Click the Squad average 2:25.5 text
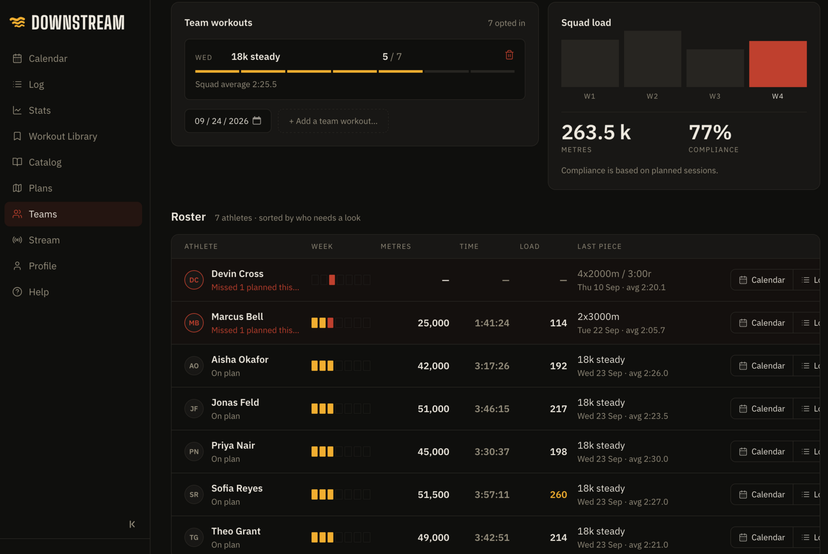The height and width of the screenshot is (554, 828). pos(235,84)
